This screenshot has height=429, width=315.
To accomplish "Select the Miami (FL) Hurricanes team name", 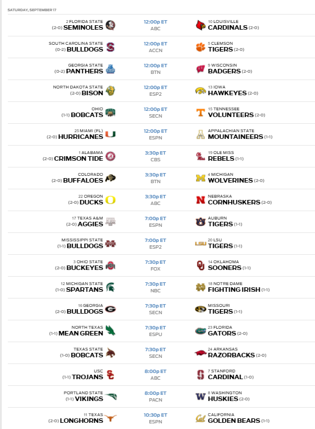I will pyautogui.click(x=81, y=137).
